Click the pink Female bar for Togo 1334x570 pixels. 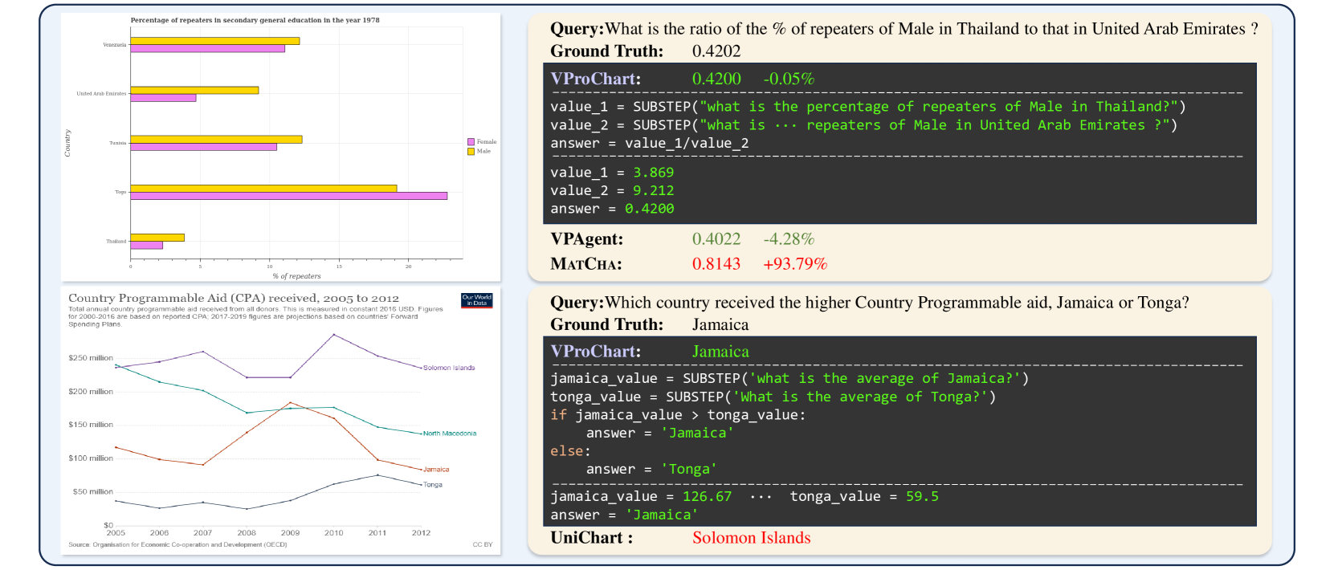point(289,196)
